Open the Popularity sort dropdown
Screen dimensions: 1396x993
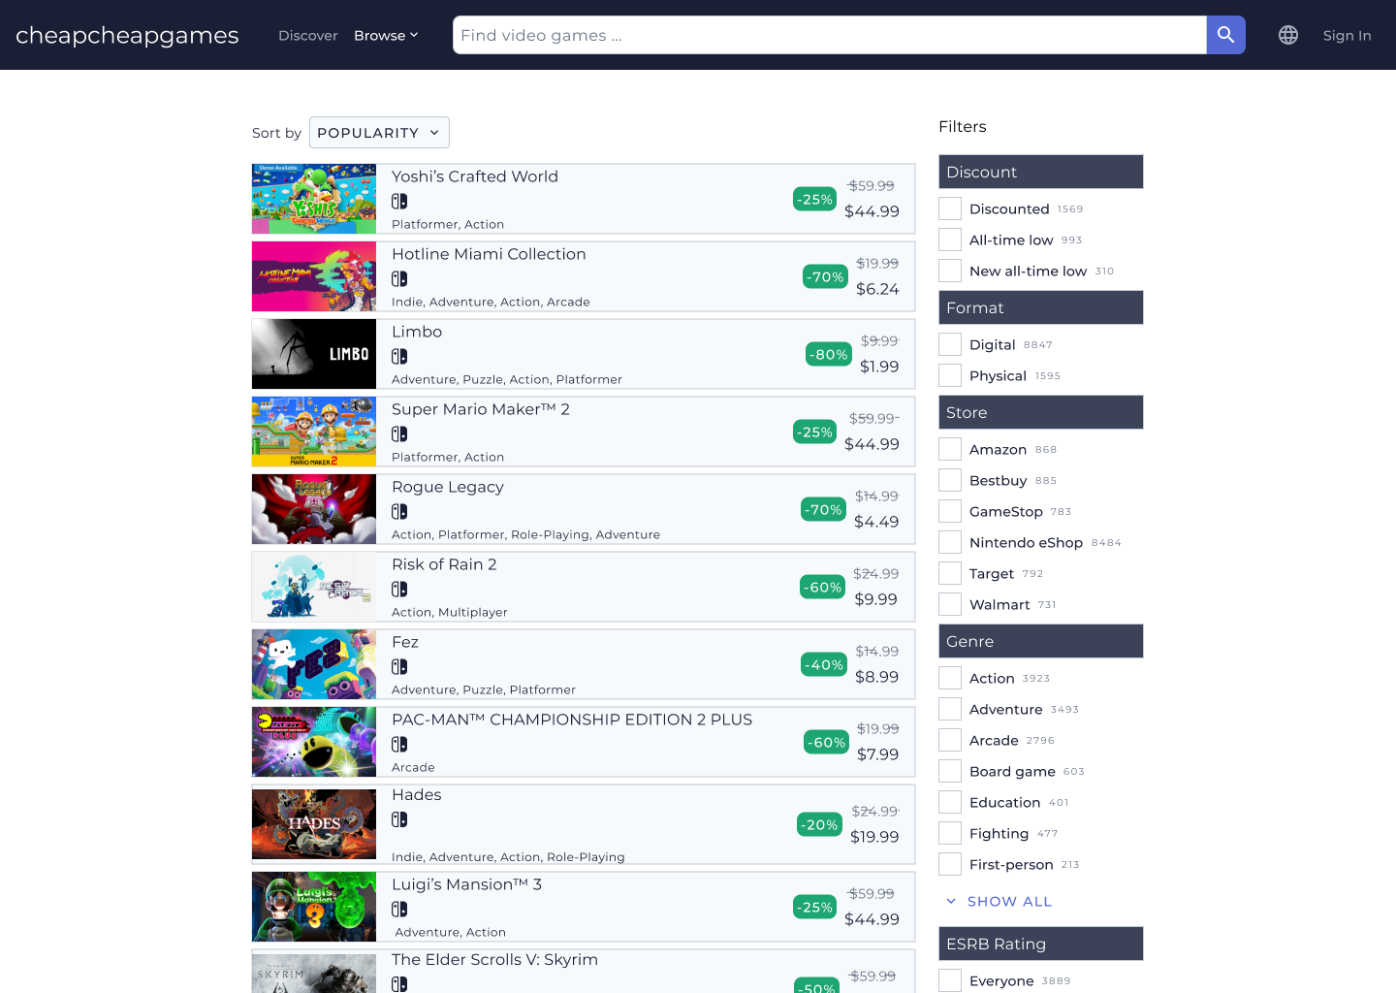pos(378,132)
